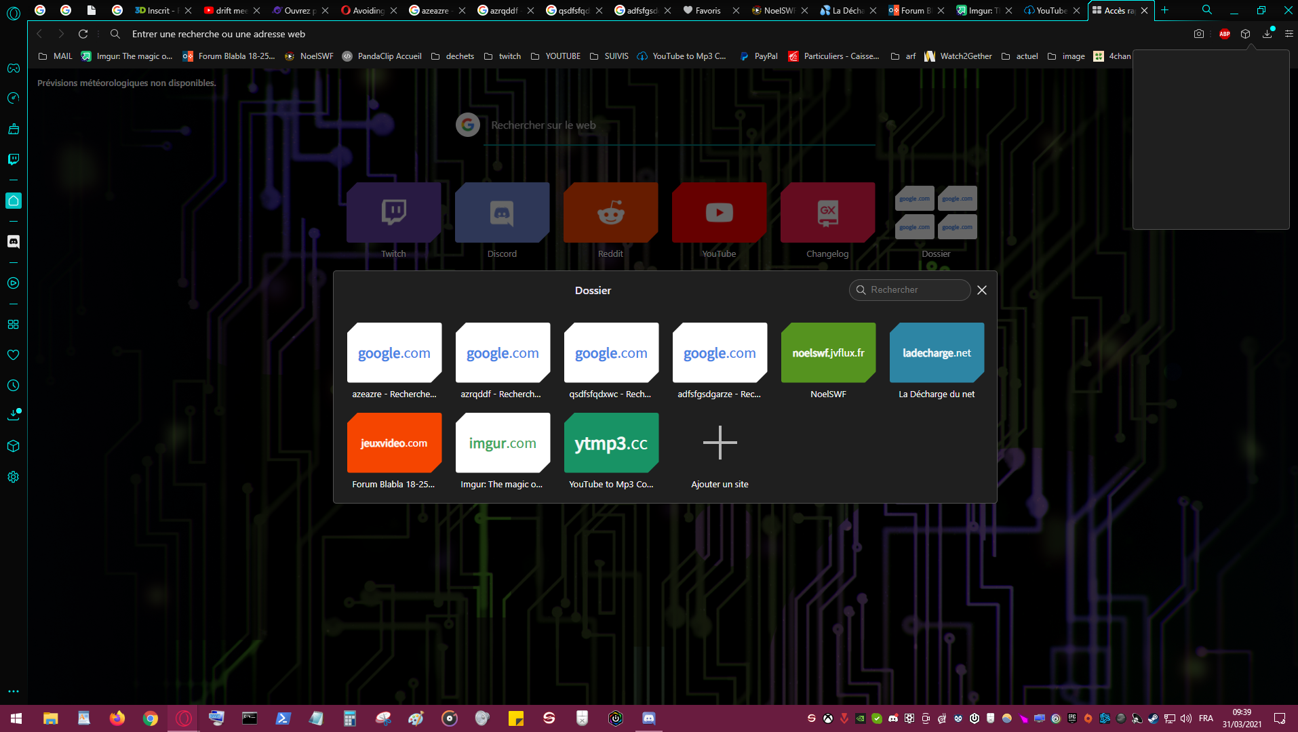Open the ytmp3.cc speed dial tile

[611, 443]
